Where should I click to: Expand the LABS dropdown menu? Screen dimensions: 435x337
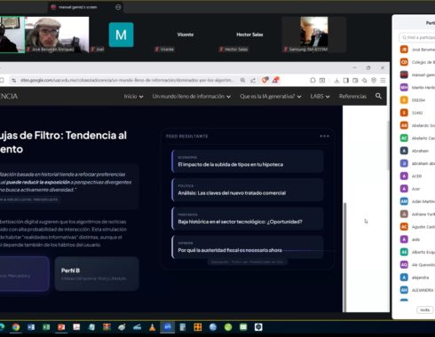(x=320, y=97)
